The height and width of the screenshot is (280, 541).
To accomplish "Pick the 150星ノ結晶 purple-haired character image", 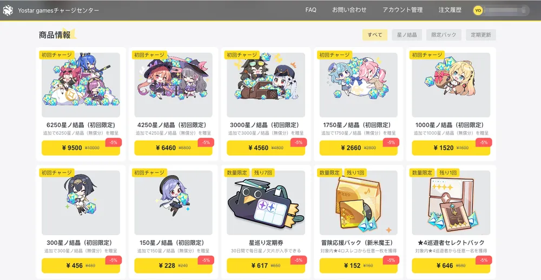I will (173, 203).
